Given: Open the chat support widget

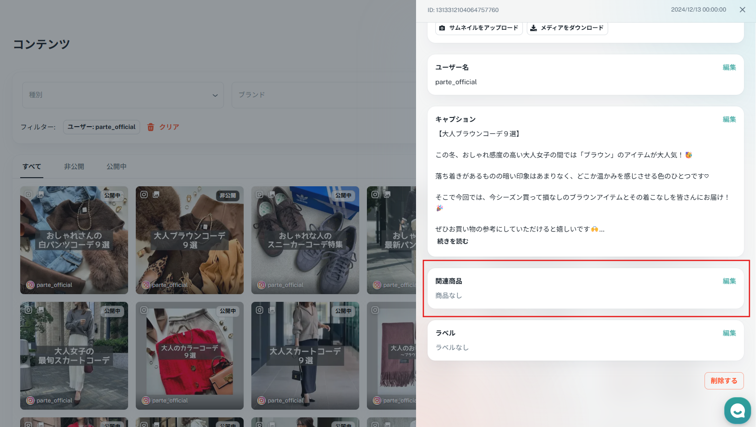Looking at the screenshot, I should (738, 411).
